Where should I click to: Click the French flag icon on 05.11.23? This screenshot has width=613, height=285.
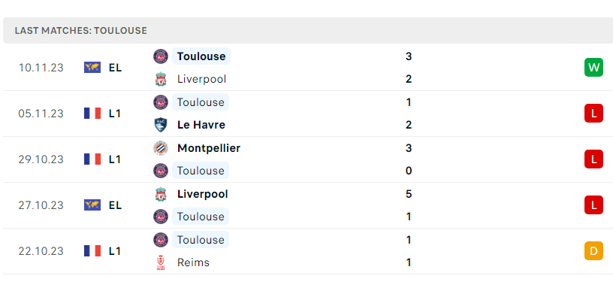92,114
